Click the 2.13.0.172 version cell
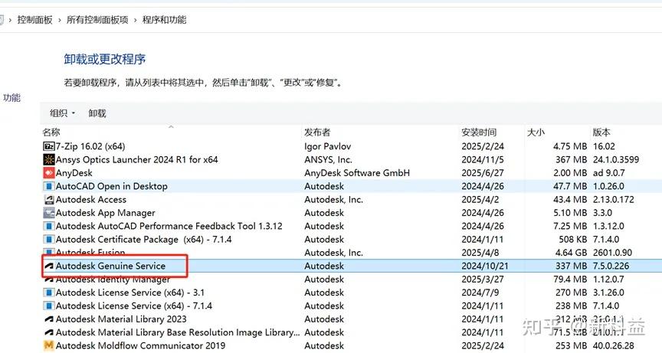The width and height of the screenshot is (662, 353). pyautogui.click(x=613, y=200)
